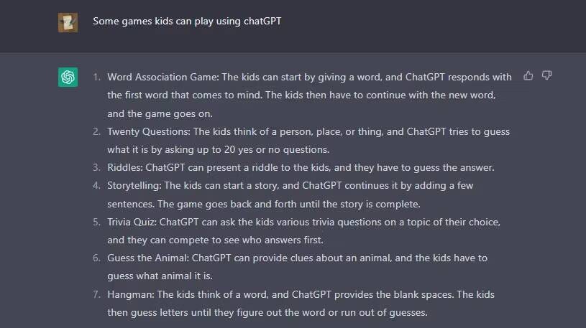
Task: Click list number 7 marker
Action: [x=97, y=294]
